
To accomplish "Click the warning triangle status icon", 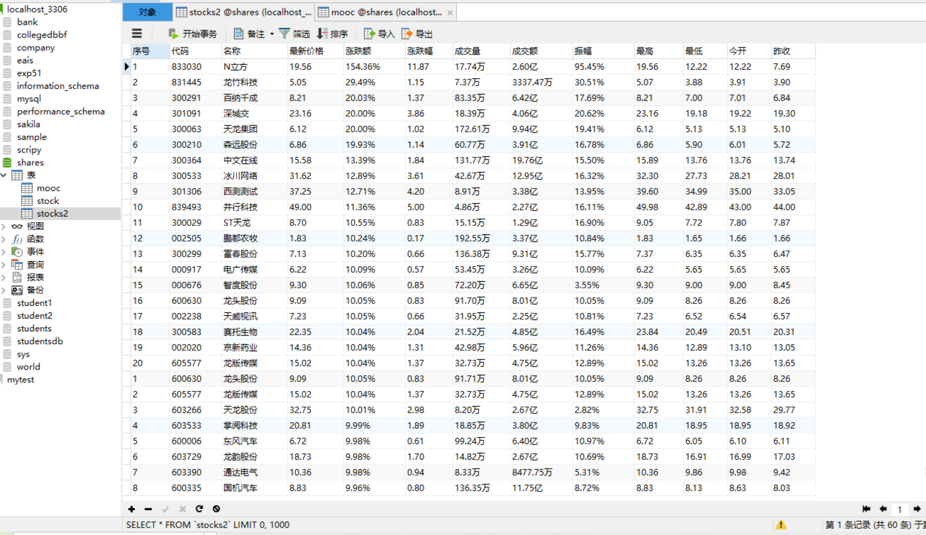I will [781, 525].
